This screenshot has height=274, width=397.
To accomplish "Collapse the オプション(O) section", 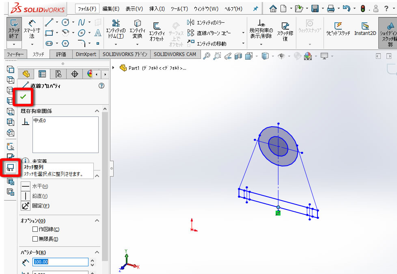I will coord(97,220).
